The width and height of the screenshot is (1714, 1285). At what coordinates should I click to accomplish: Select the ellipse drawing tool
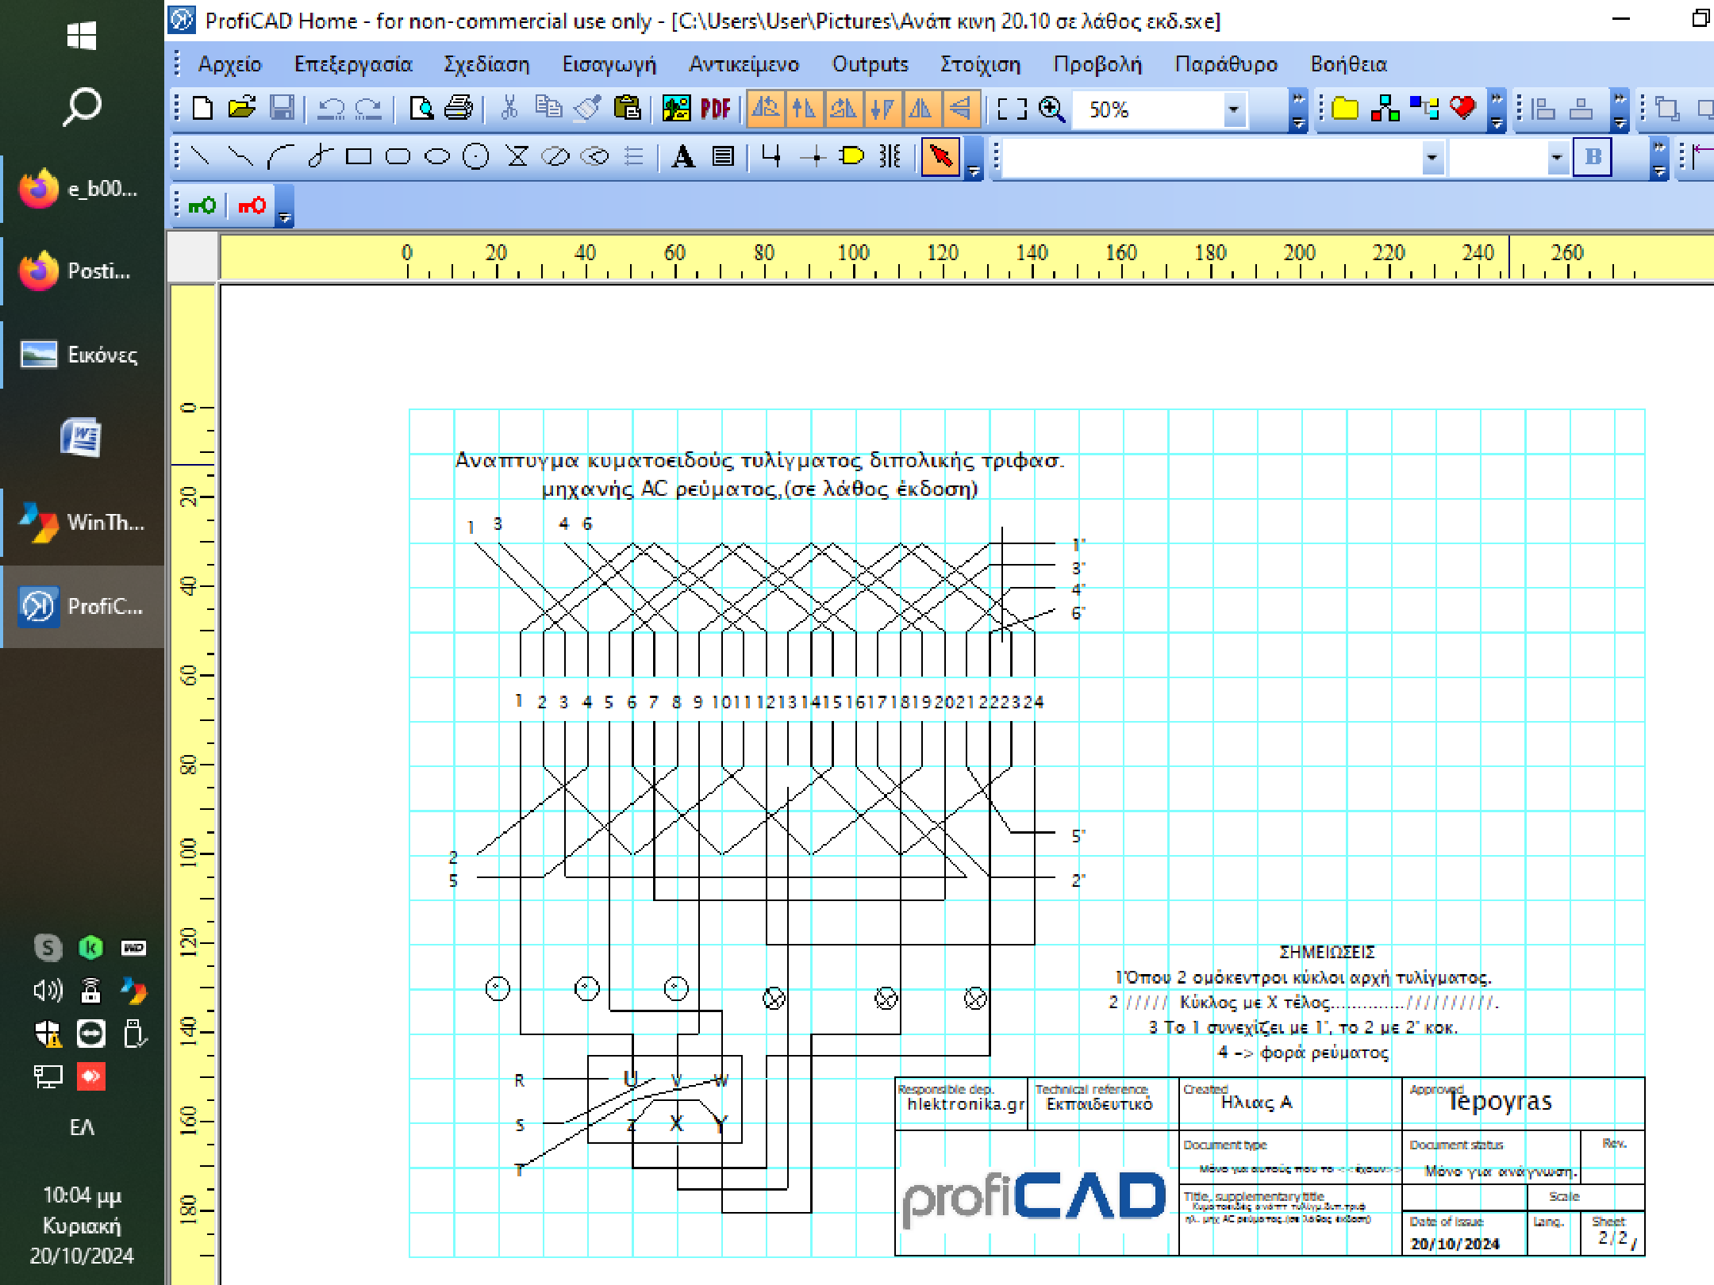click(x=436, y=156)
